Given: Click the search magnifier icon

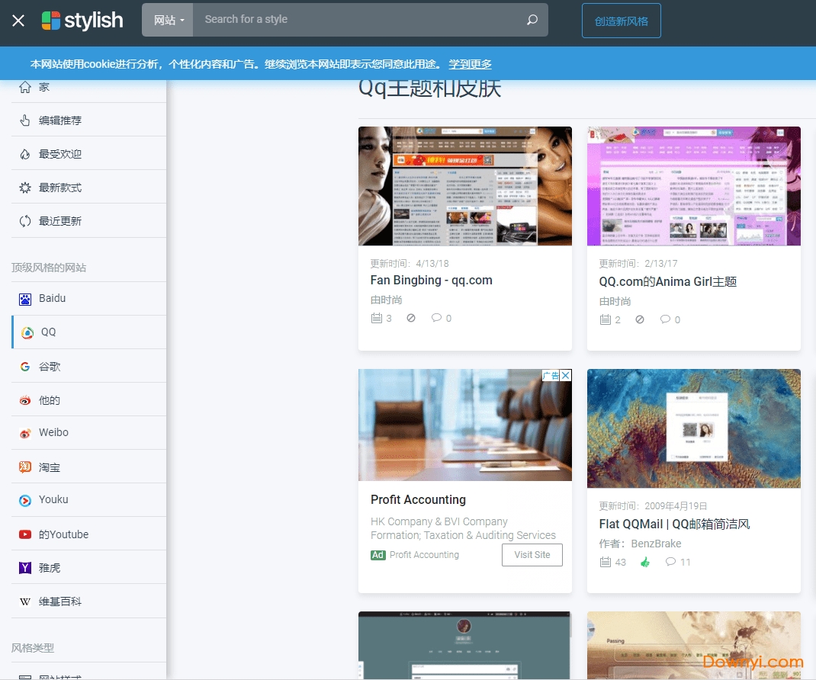Looking at the screenshot, I should [x=532, y=20].
